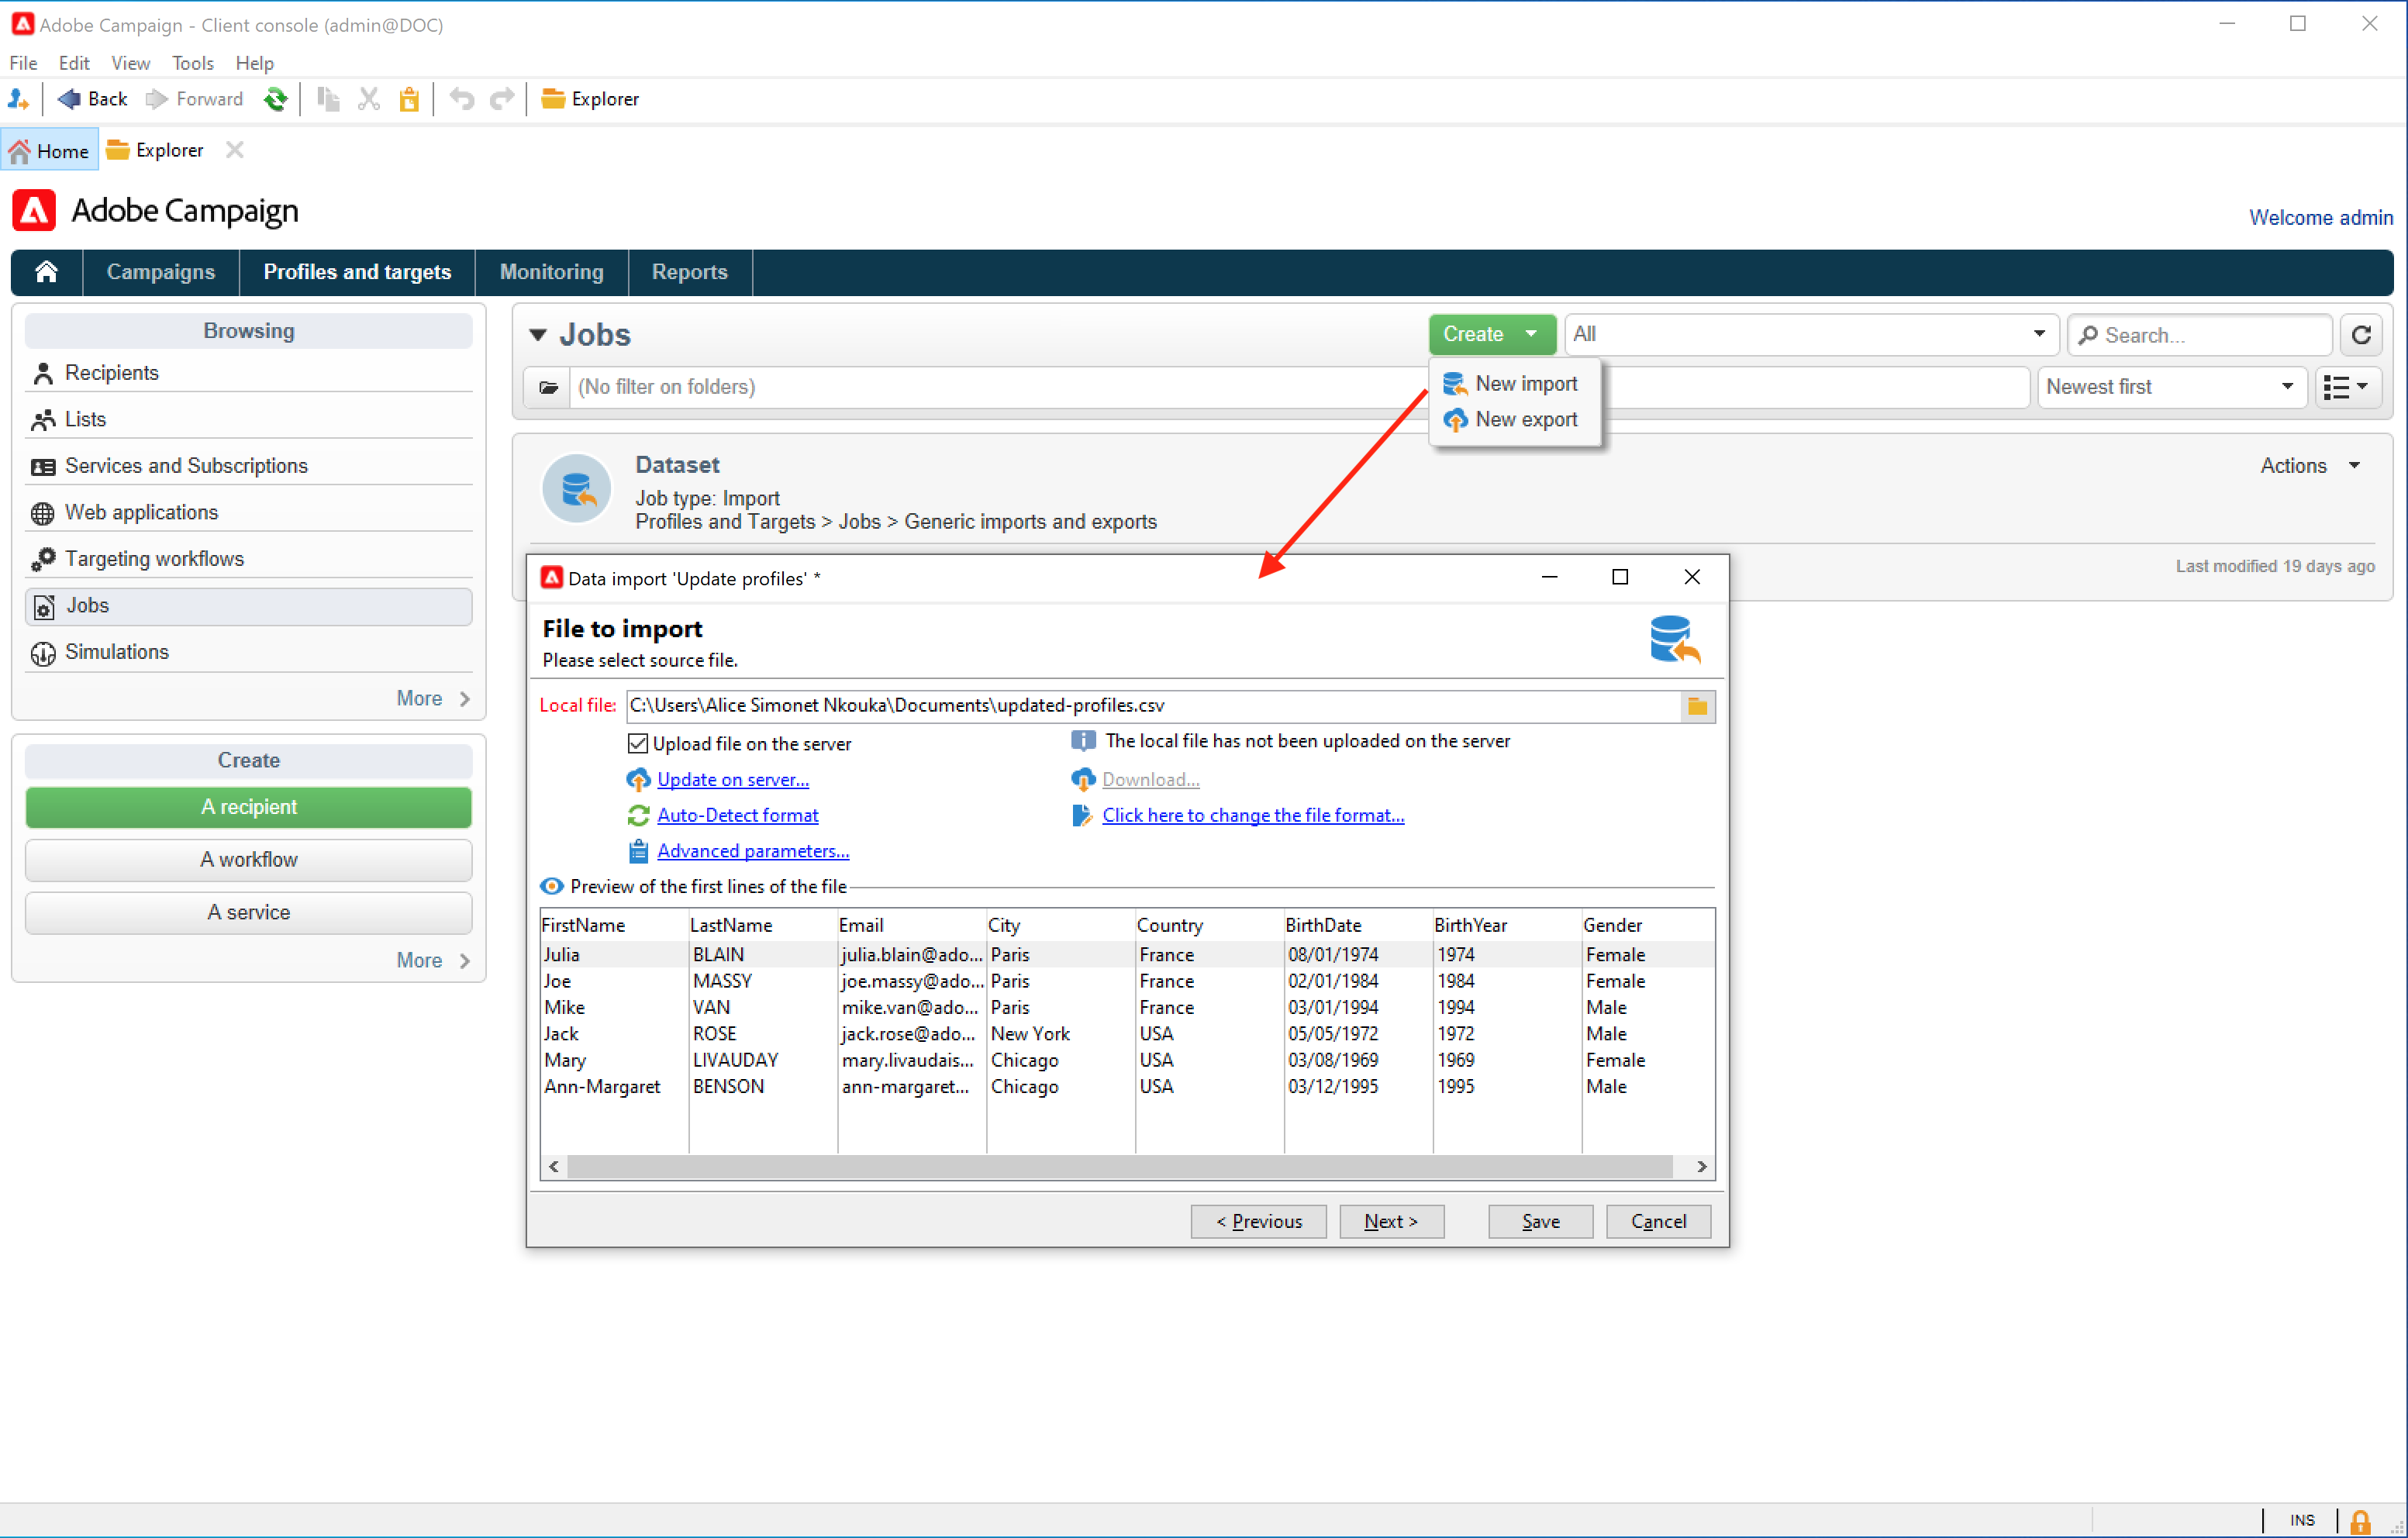The height and width of the screenshot is (1538, 2408).
Task: Open the Newest first sort dropdown
Action: [2171, 387]
